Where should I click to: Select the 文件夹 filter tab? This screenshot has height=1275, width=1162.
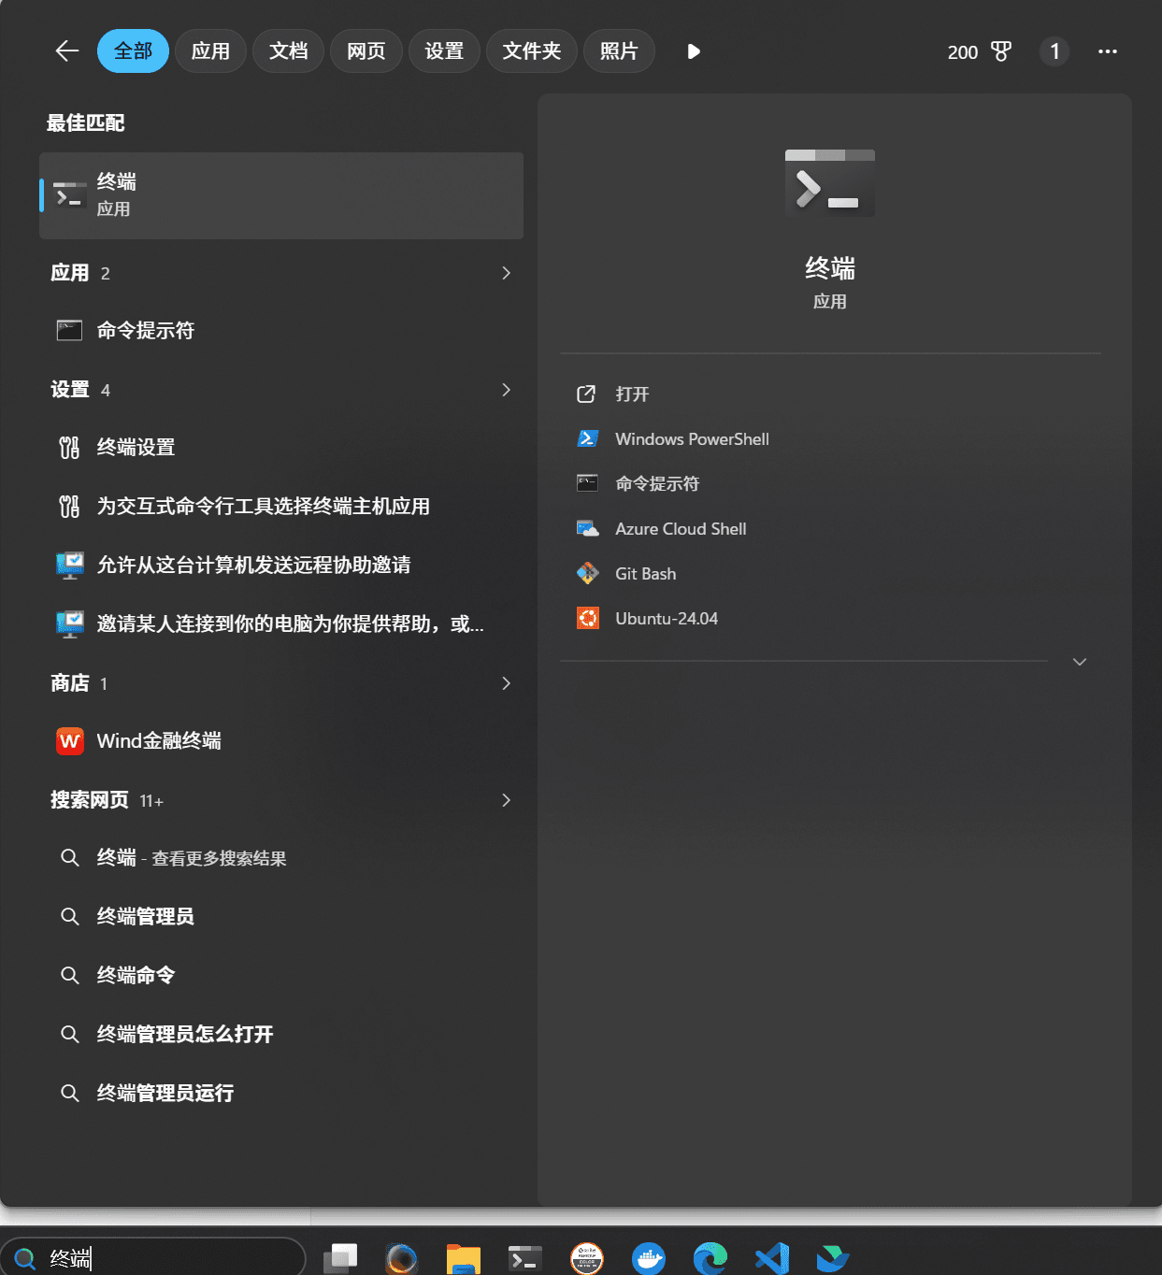tap(532, 50)
